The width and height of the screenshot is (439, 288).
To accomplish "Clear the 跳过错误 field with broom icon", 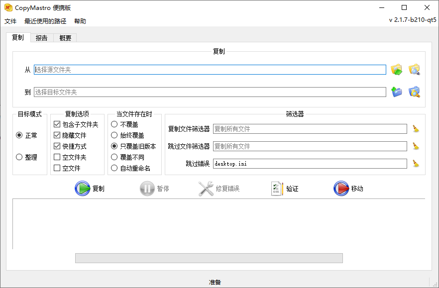I will pos(416,164).
